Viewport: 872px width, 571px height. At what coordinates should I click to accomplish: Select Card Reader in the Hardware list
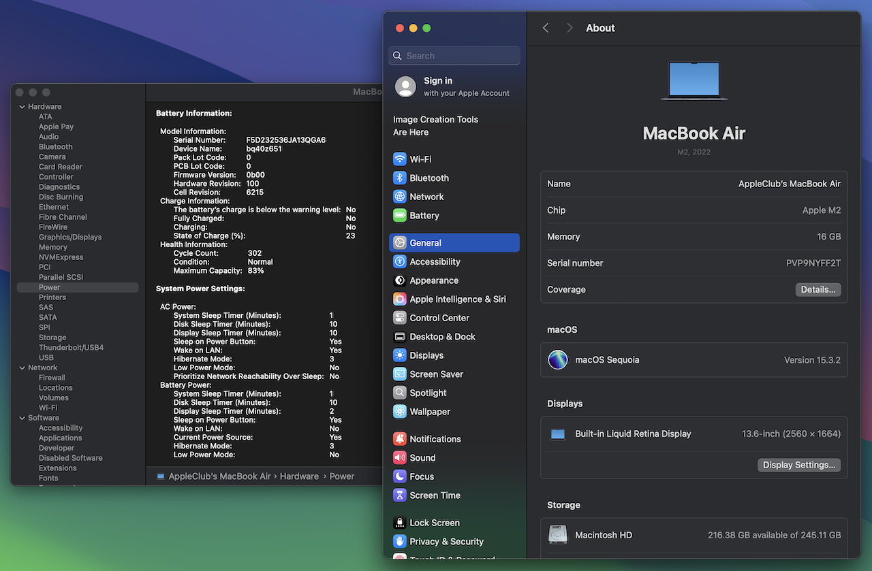pos(61,167)
